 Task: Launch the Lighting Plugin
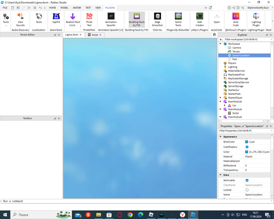(x=256, y=20)
